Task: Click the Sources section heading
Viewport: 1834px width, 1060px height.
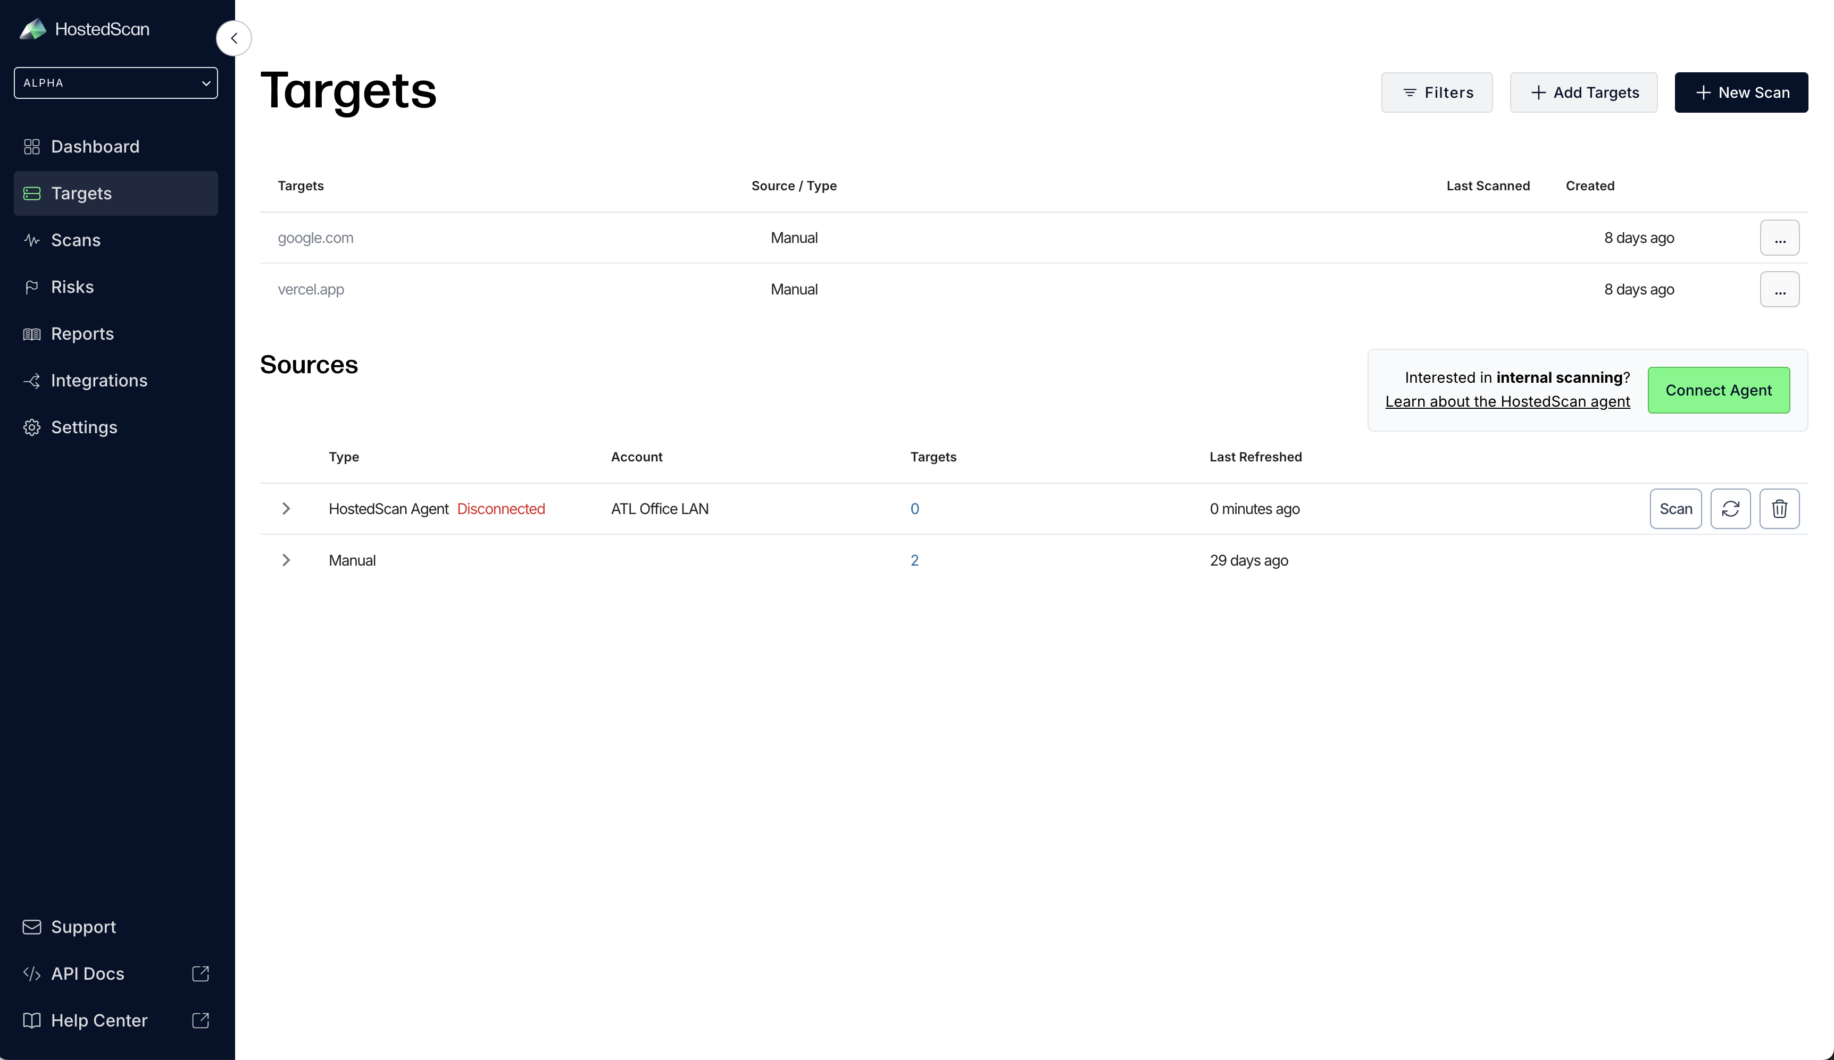Action: (309, 365)
